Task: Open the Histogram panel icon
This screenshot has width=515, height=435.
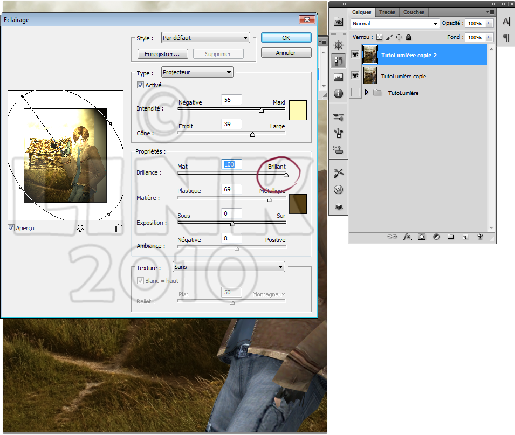Action: [338, 77]
